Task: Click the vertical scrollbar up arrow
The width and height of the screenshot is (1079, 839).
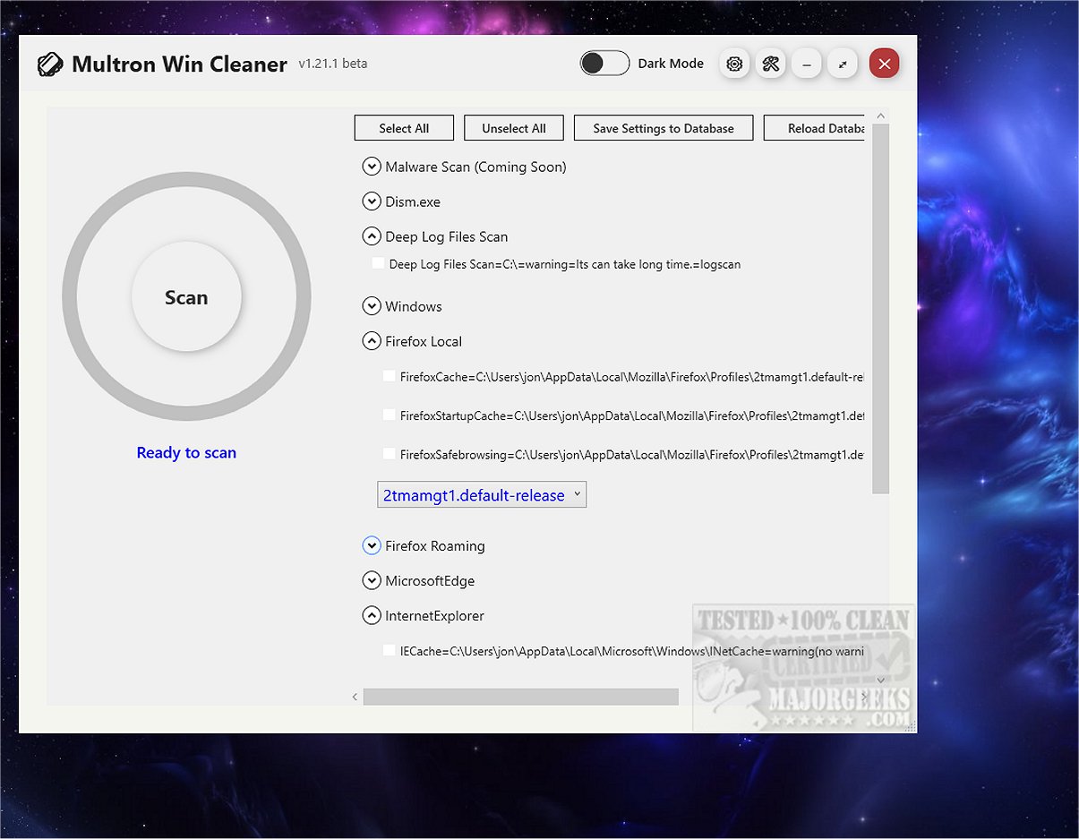Action: point(880,116)
